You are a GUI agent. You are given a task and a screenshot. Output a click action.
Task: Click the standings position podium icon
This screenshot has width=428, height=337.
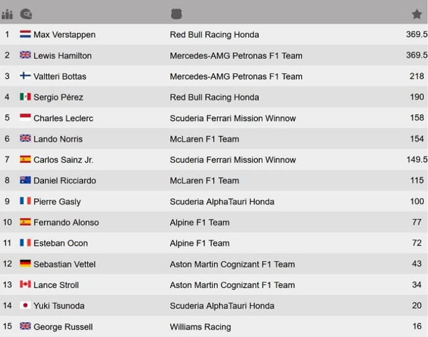[x=7, y=14]
